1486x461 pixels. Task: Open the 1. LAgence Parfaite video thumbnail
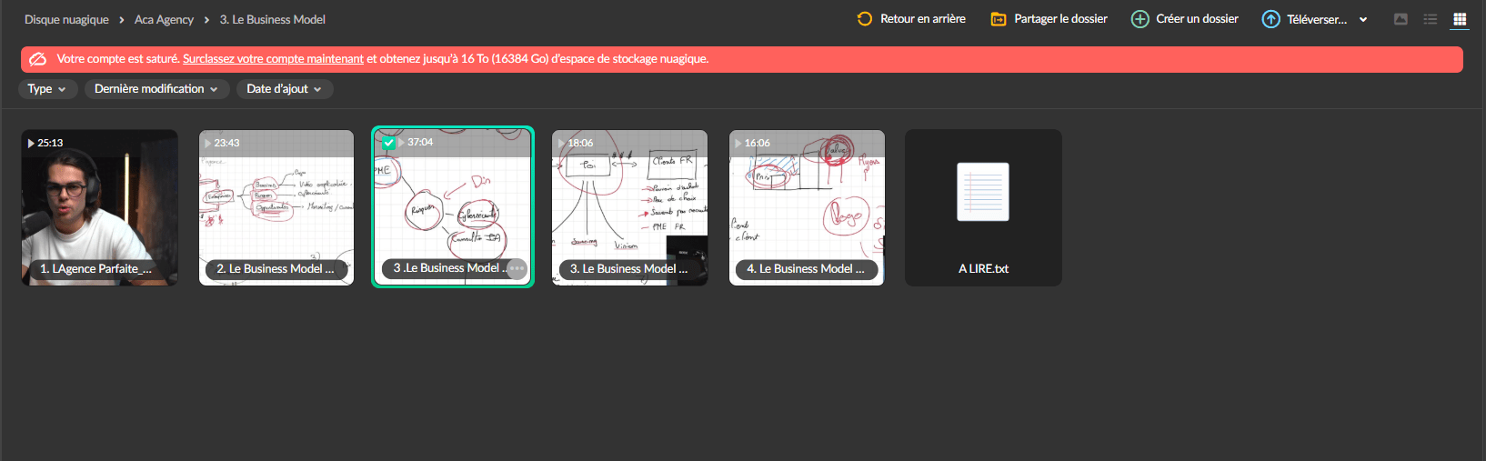(100, 207)
